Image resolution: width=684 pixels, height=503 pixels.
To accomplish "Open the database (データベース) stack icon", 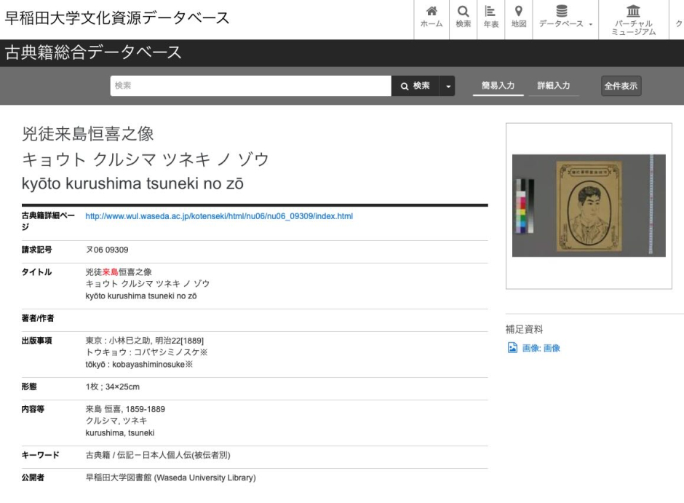I will click(x=562, y=12).
